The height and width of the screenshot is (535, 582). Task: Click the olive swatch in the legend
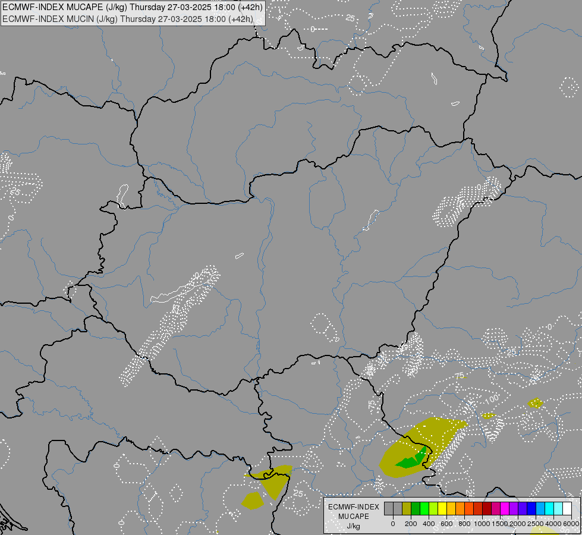407,508
